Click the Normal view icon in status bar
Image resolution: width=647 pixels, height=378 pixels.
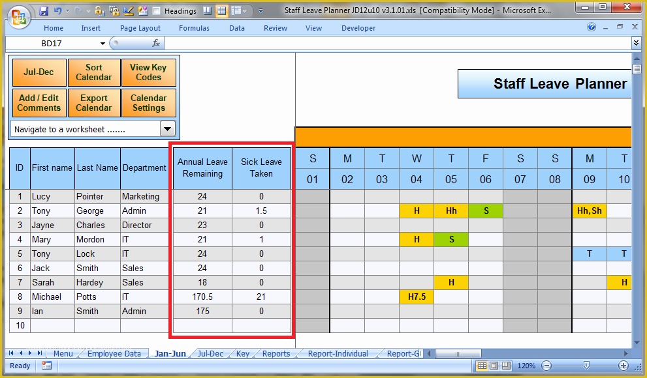tap(482, 366)
